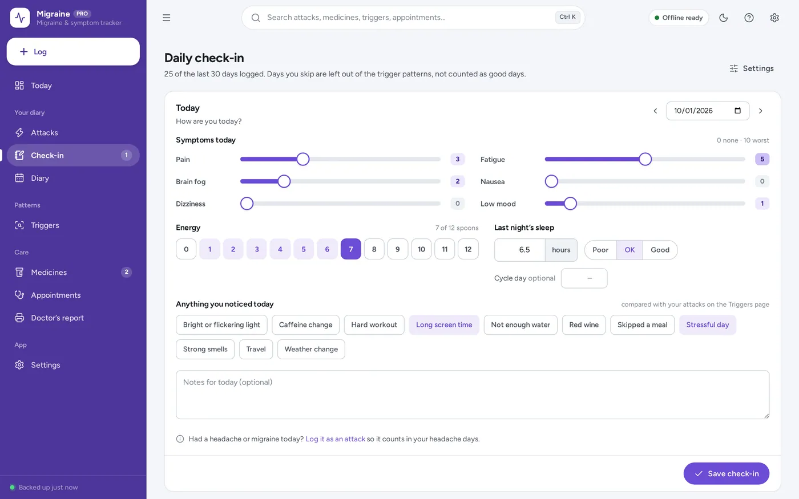Click the Pain slider handle
This screenshot has height=499, width=799.
click(303, 159)
